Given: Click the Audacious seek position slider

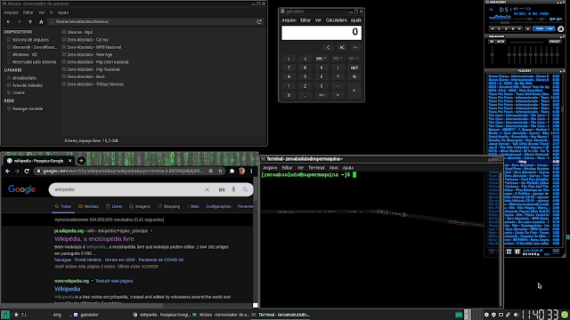Looking at the screenshot, I should (x=525, y=22).
